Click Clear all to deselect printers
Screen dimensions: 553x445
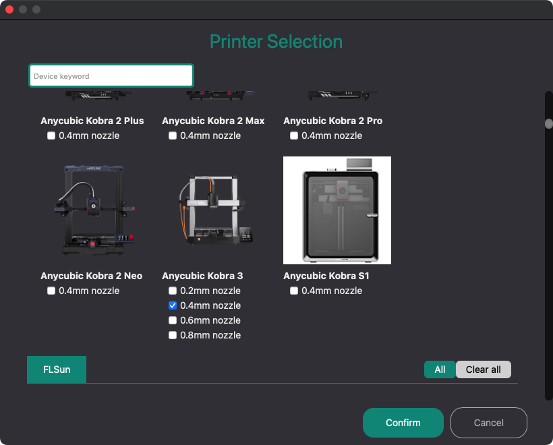pyautogui.click(x=483, y=369)
